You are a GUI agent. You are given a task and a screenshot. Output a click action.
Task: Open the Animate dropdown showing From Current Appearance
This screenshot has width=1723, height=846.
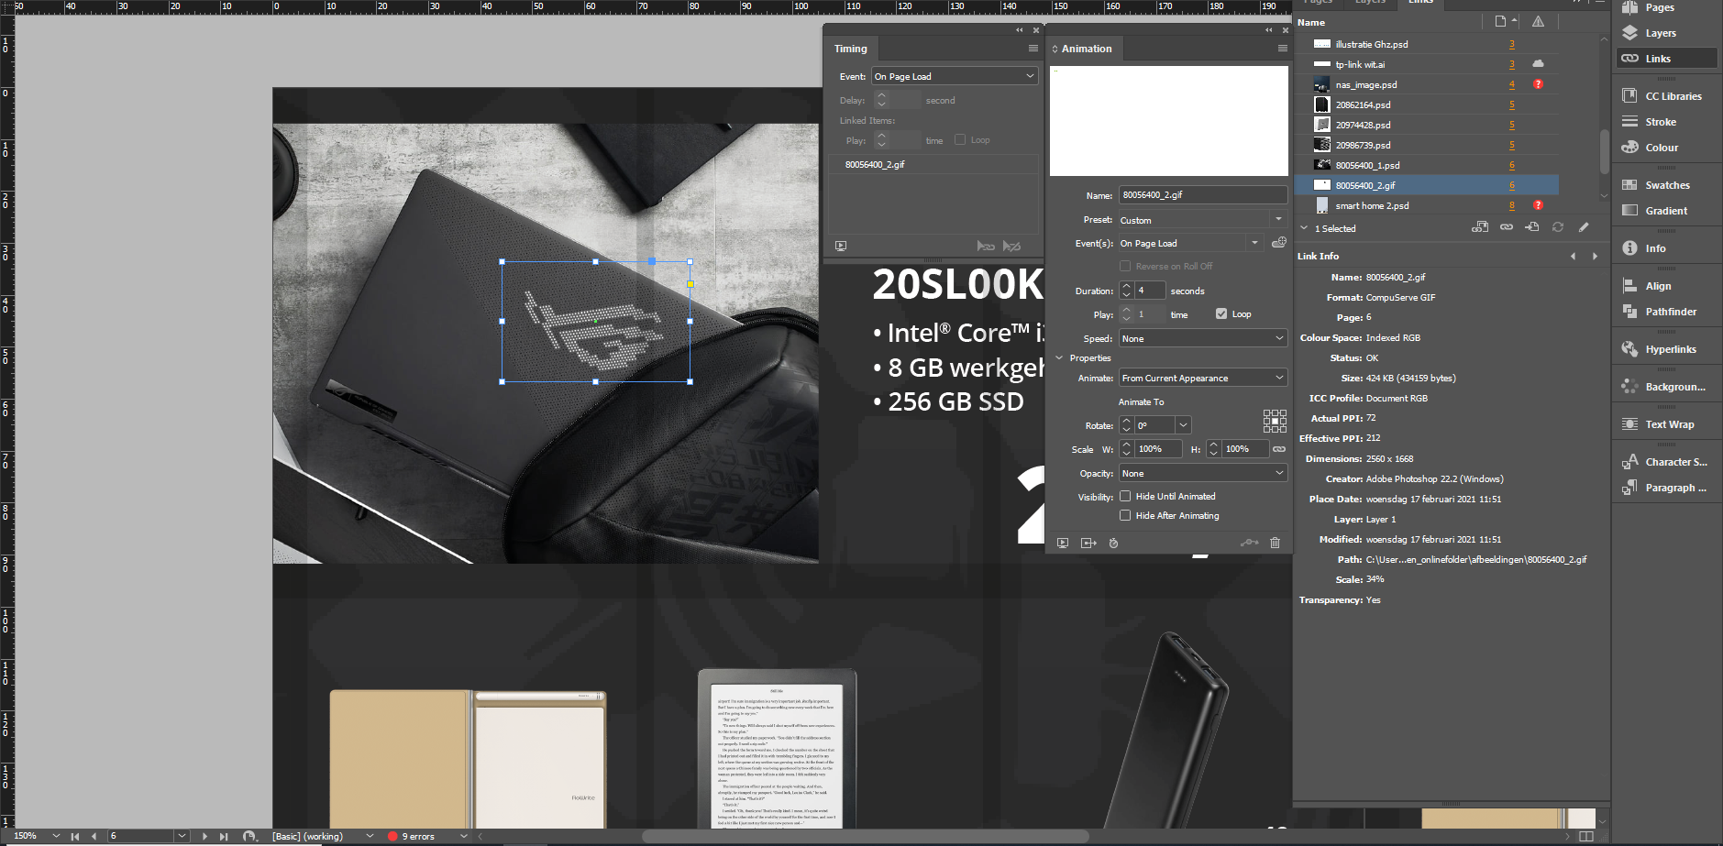pos(1202,377)
